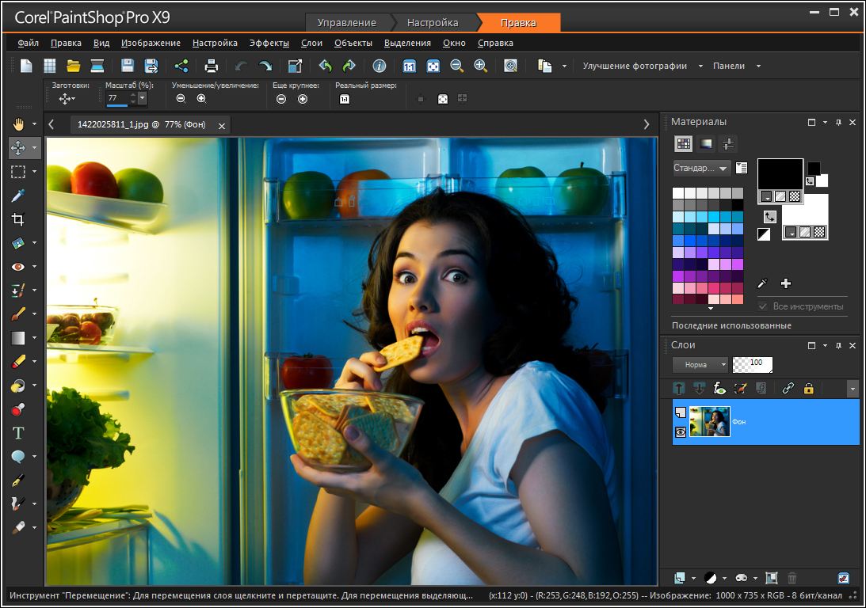Click the black foreground color swatch
Image resolution: width=866 pixels, height=608 pixels.
[780, 173]
